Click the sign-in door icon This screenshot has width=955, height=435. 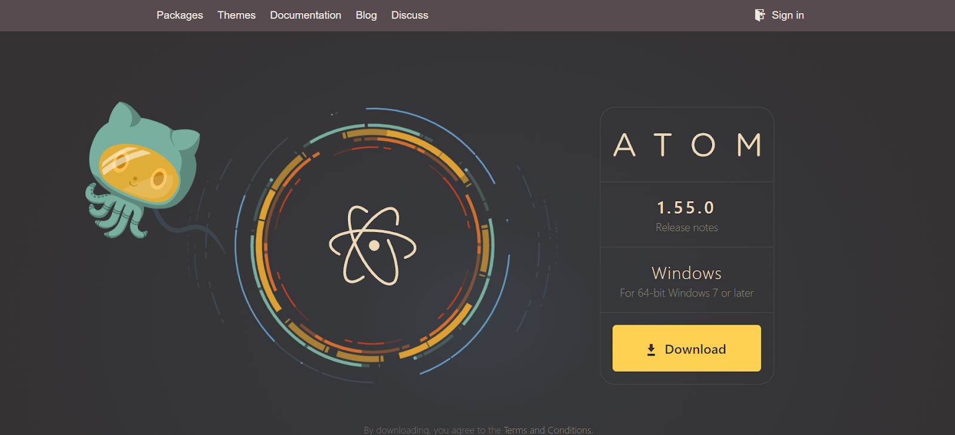click(760, 15)
